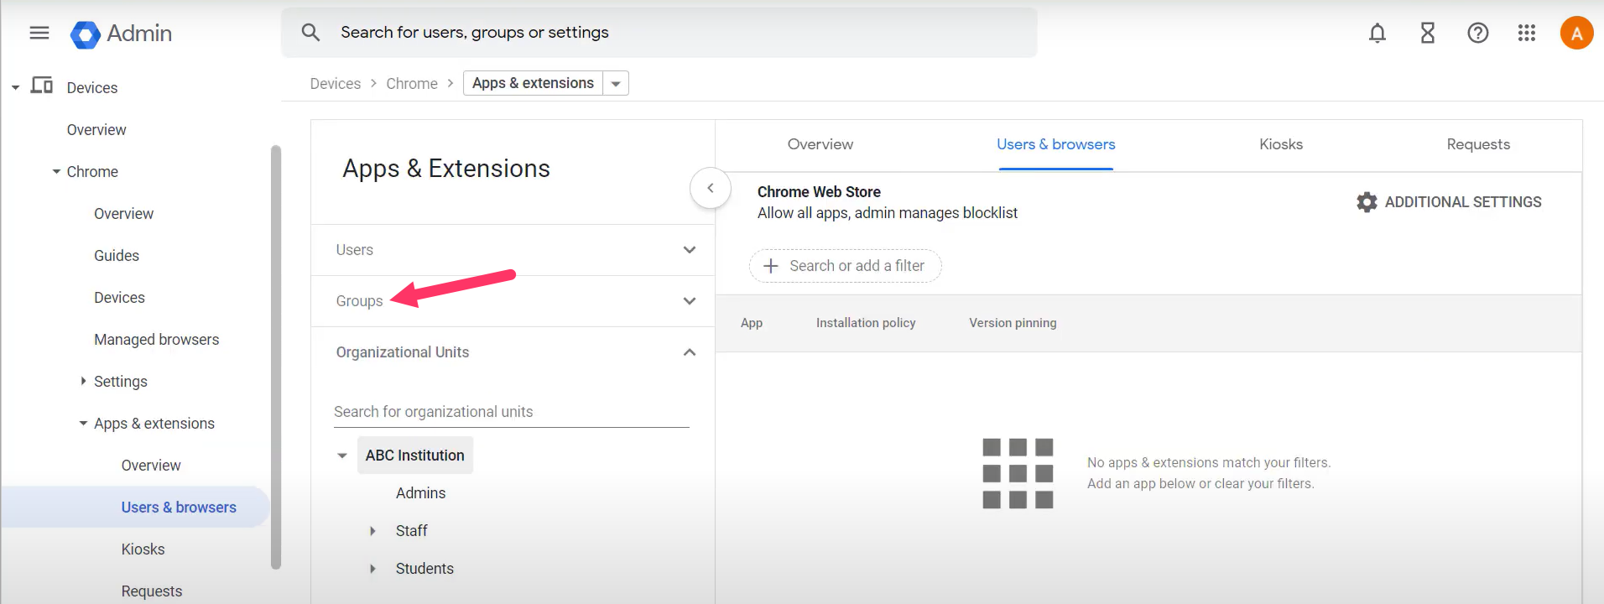Switch to the Overview tab
Viewport: 1604px width, 604px height.
(820, 144)
